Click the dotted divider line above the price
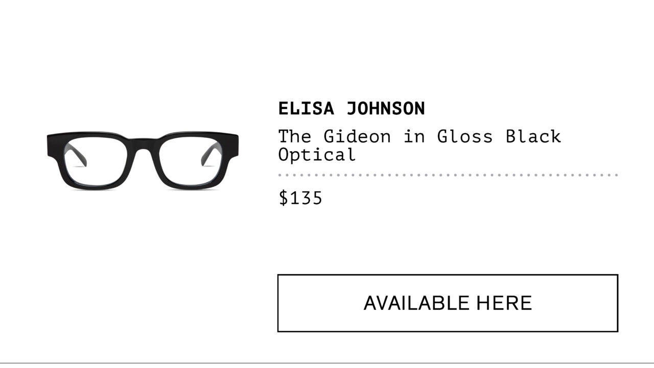Viewport: 654px width, 368px height. pos(448,175)
